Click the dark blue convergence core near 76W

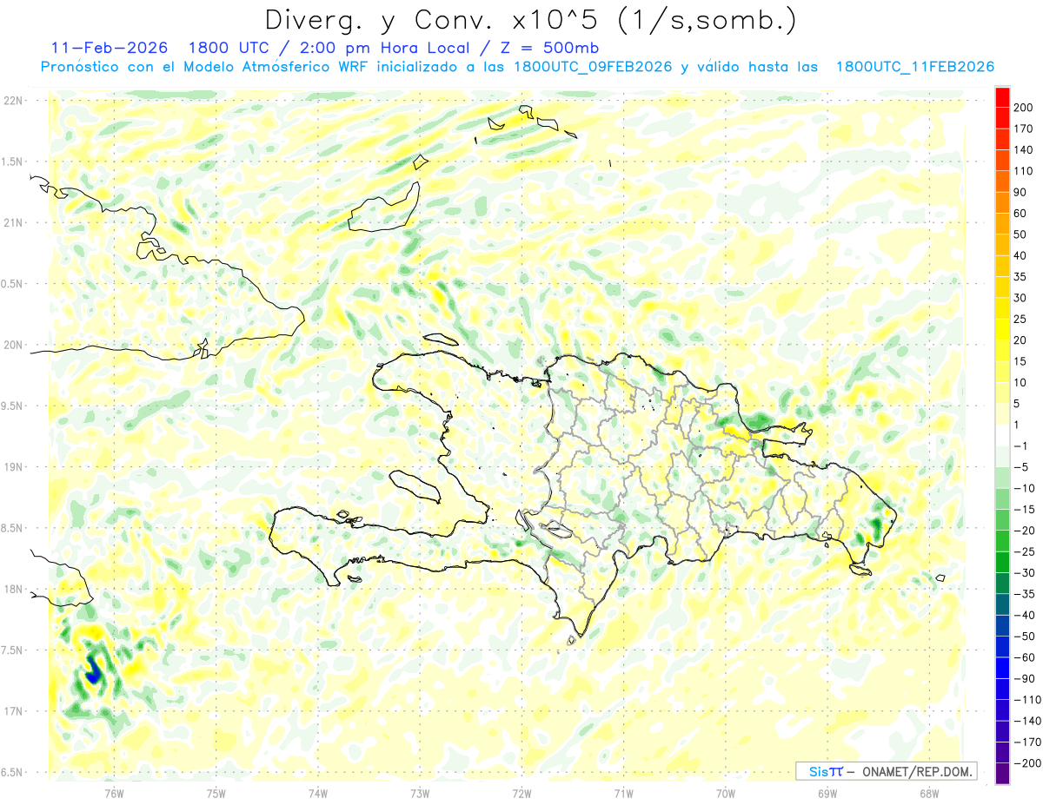[92, 670]
